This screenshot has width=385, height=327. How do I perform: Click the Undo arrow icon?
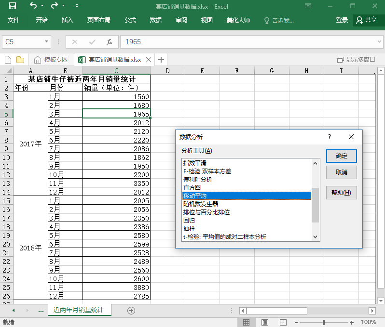pyautogui.click(x=33, y=6)
